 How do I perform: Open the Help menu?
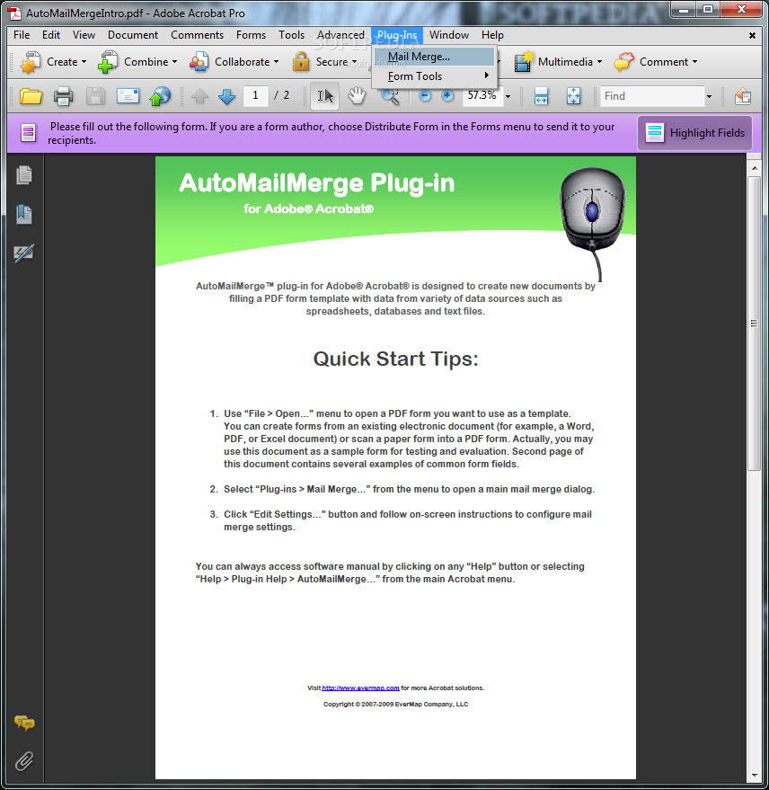(492, 35)
